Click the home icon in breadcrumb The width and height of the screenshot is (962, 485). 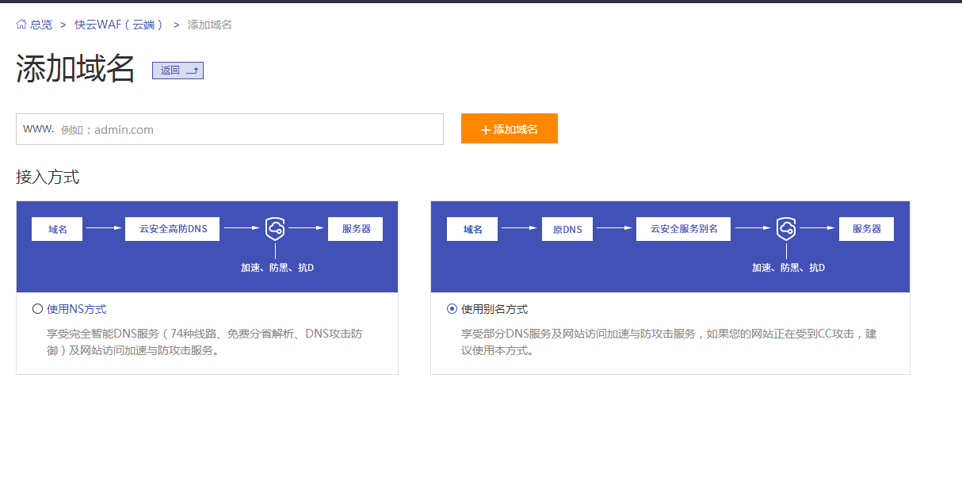pyautogui.click(x=21, y=25)
